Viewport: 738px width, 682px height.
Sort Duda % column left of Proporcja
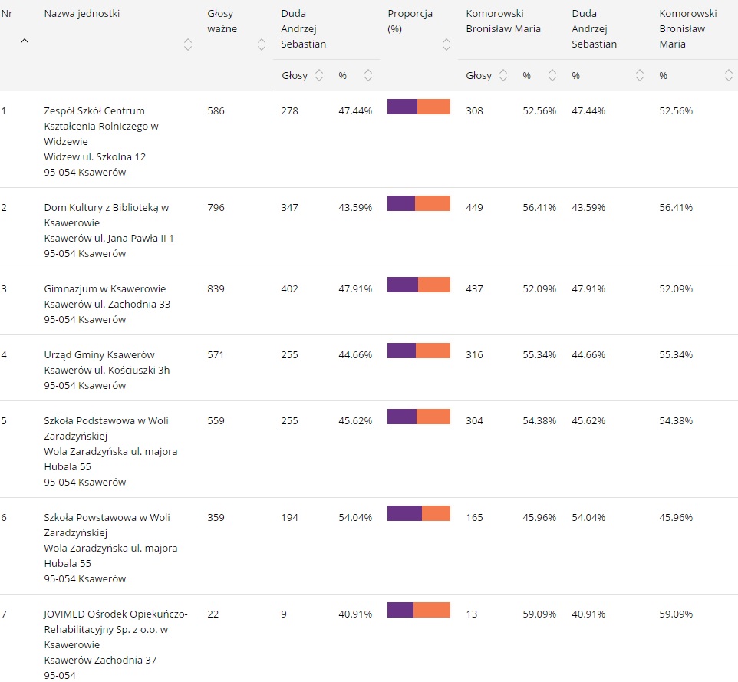pyautogui.click(x=368, y=75)
